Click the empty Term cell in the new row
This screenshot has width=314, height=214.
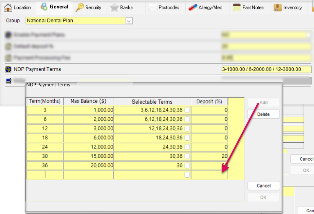45,175
